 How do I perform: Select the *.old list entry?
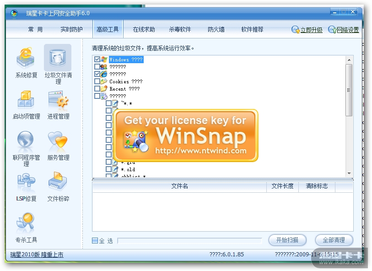click(x=128, y=169)
